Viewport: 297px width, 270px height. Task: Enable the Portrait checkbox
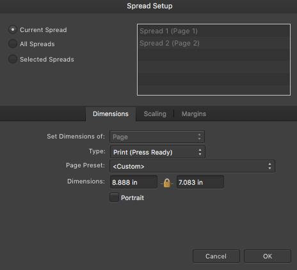114,198
